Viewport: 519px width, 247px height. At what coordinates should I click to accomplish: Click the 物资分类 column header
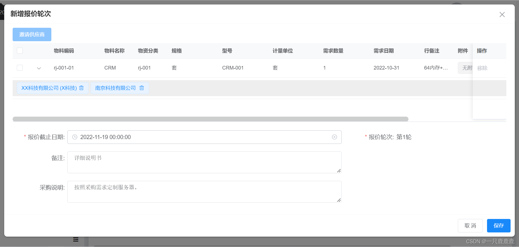pos(148,51)
